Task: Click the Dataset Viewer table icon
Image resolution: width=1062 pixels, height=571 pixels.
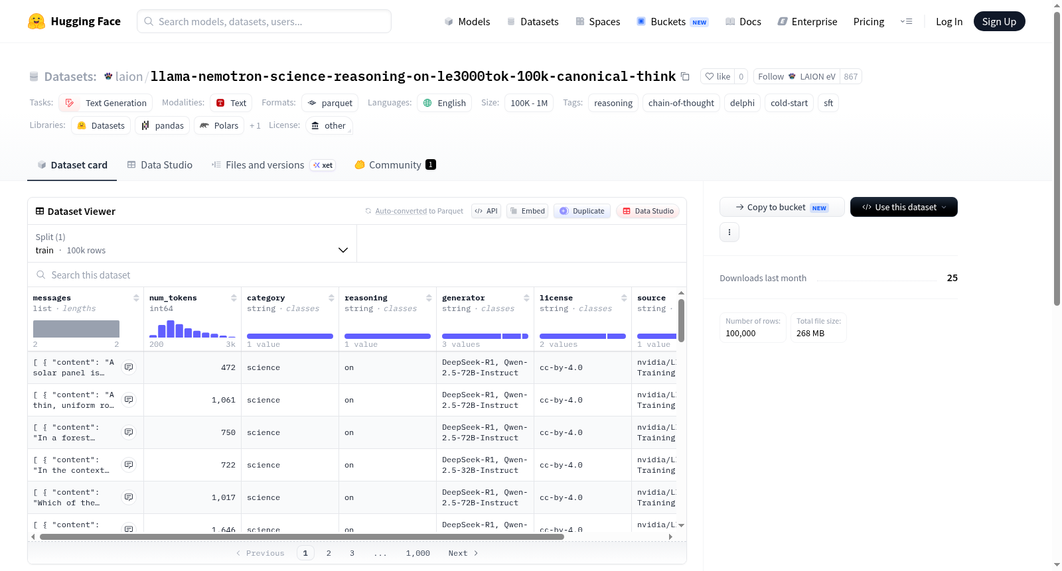Action: coord(40,211)
